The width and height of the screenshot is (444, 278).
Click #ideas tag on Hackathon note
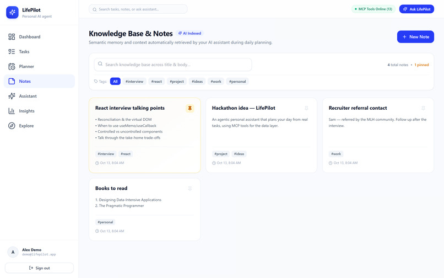239,154
